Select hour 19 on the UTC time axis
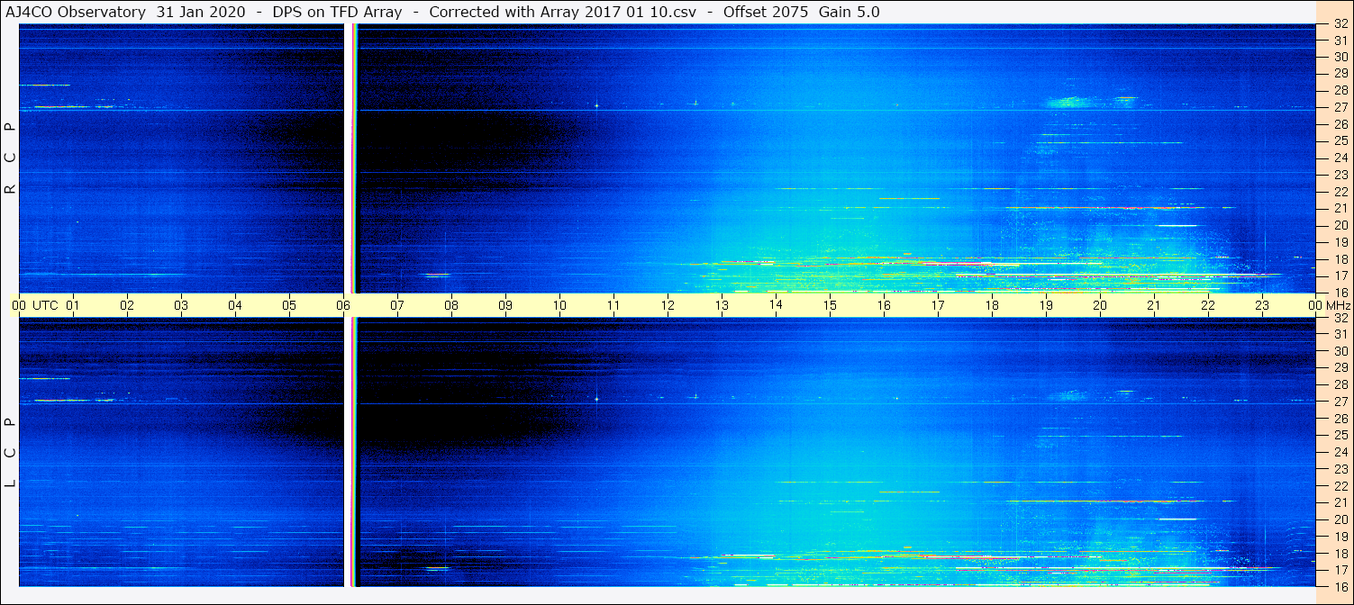 coord(1046,305)
